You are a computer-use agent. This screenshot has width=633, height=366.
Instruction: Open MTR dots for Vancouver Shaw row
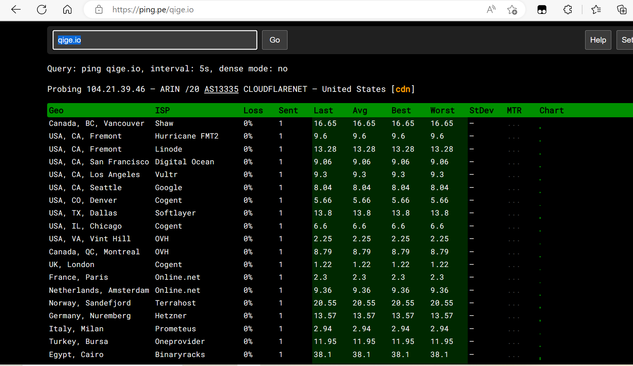point(514,125)
